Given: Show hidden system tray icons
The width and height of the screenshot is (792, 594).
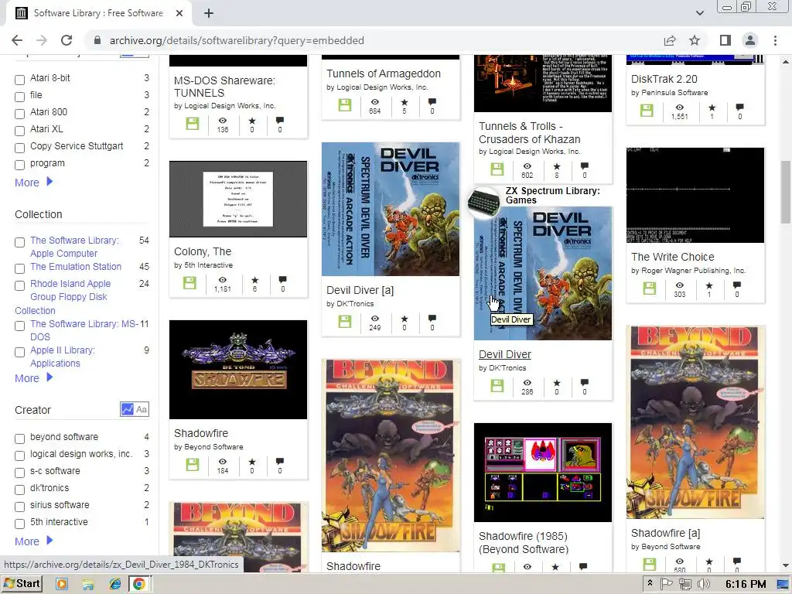Looking at the screenshot, I should pyautogui.click(x=650, y=585).
